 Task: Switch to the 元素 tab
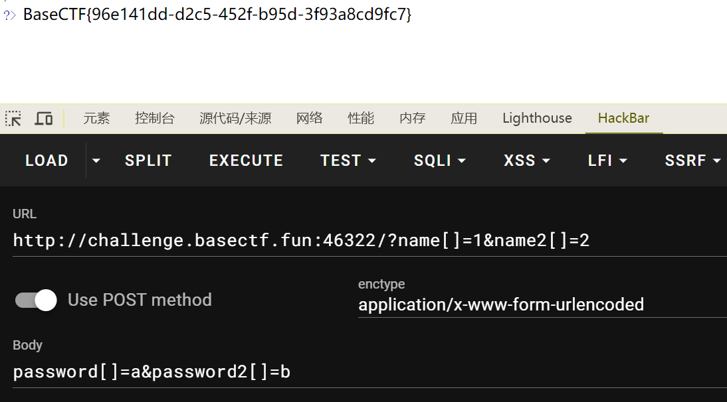pos(96,119)
